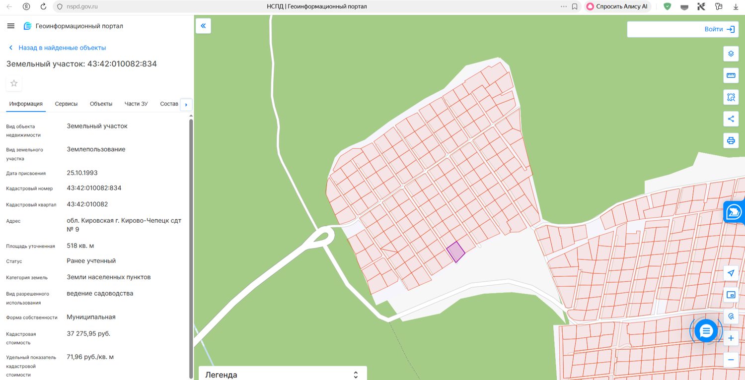Bookmark the page in the address bar
The width and height of the screenshot is (745, 380).
pos(575,7)
